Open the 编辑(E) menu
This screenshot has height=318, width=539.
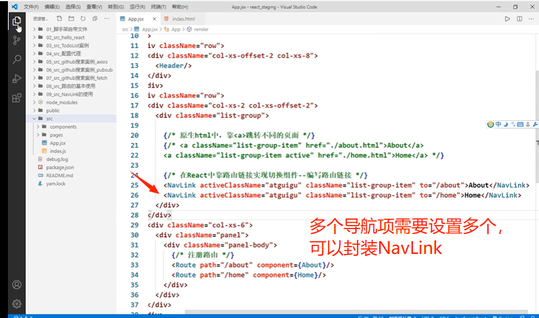pos(52,7)
